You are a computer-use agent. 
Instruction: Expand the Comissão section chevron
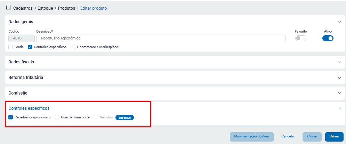(340, 93)
